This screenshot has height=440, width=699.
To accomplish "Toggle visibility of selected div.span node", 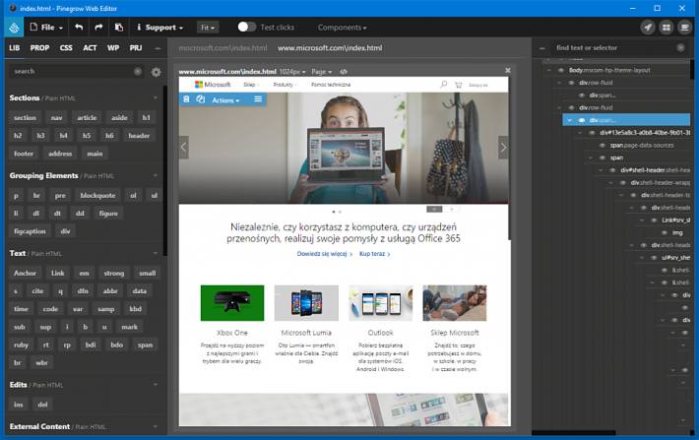I will tap(582, 120).
